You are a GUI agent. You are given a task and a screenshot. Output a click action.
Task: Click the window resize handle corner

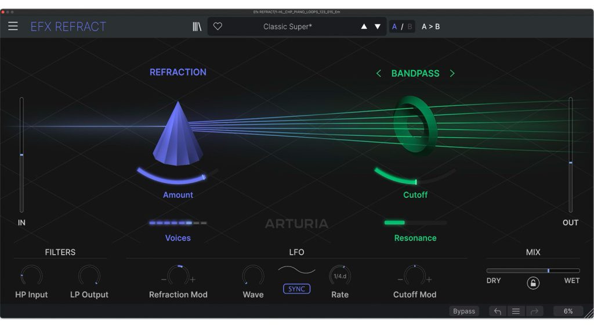[x=589, y=313]
